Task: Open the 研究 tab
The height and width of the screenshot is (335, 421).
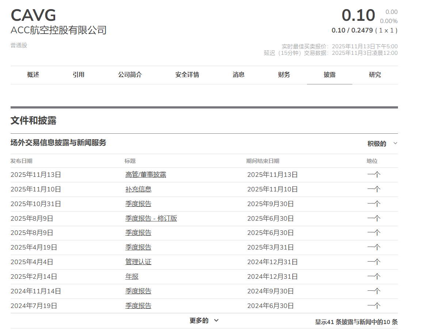Action: 375,75
